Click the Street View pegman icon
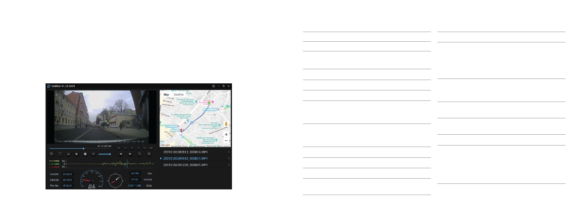 point(226,124)
